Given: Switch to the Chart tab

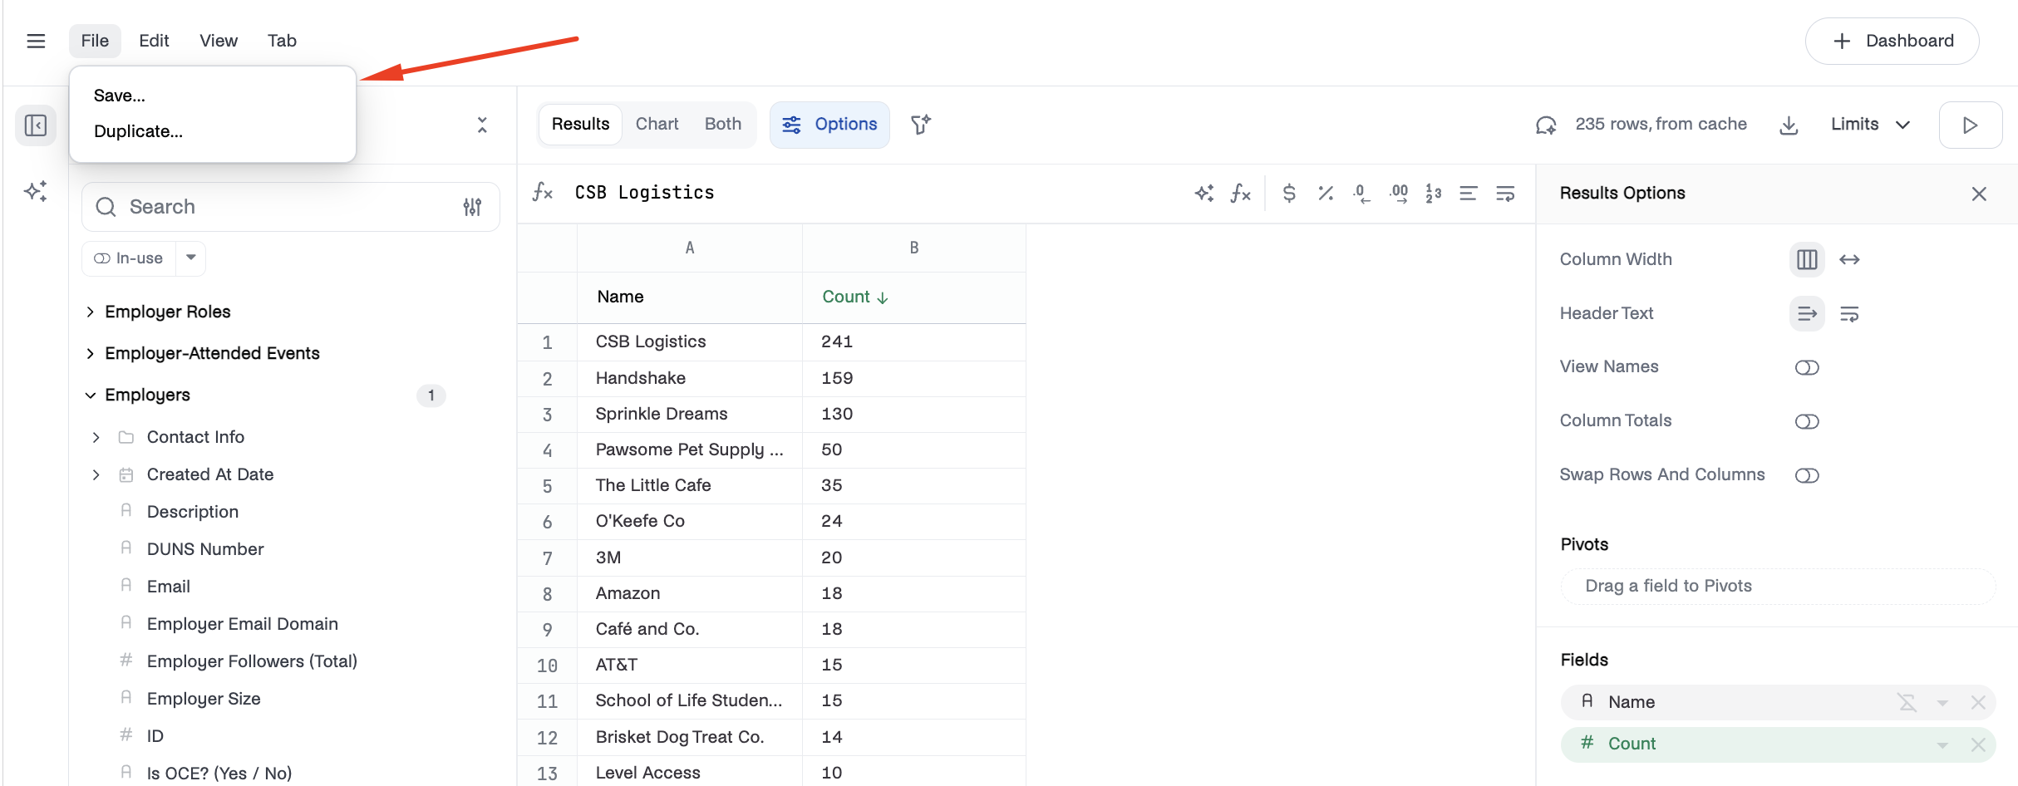Looking at the screenshot, I should pos(657,125).
